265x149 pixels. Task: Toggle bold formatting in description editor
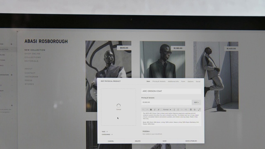coord(151,110)
